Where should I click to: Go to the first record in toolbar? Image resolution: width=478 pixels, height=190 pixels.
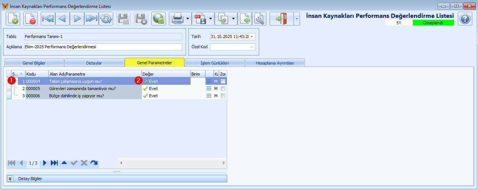pos(48,19)
